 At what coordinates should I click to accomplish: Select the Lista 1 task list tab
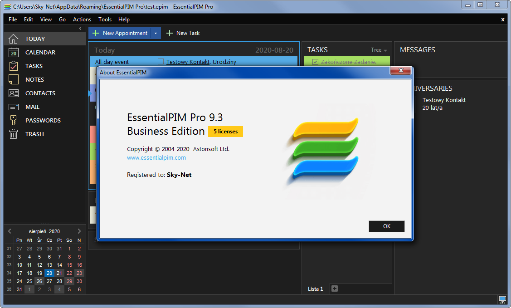pyautogui.click(x=316, y=289)
